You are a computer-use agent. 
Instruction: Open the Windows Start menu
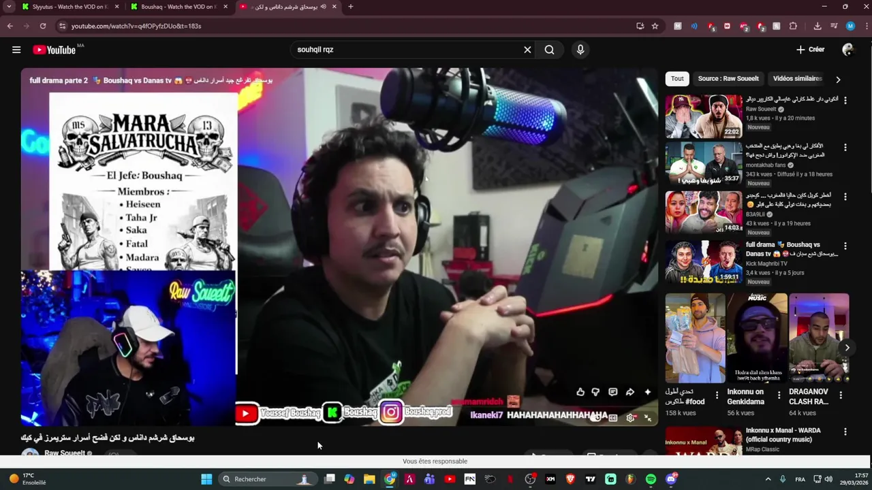click(x=206, y=479)
